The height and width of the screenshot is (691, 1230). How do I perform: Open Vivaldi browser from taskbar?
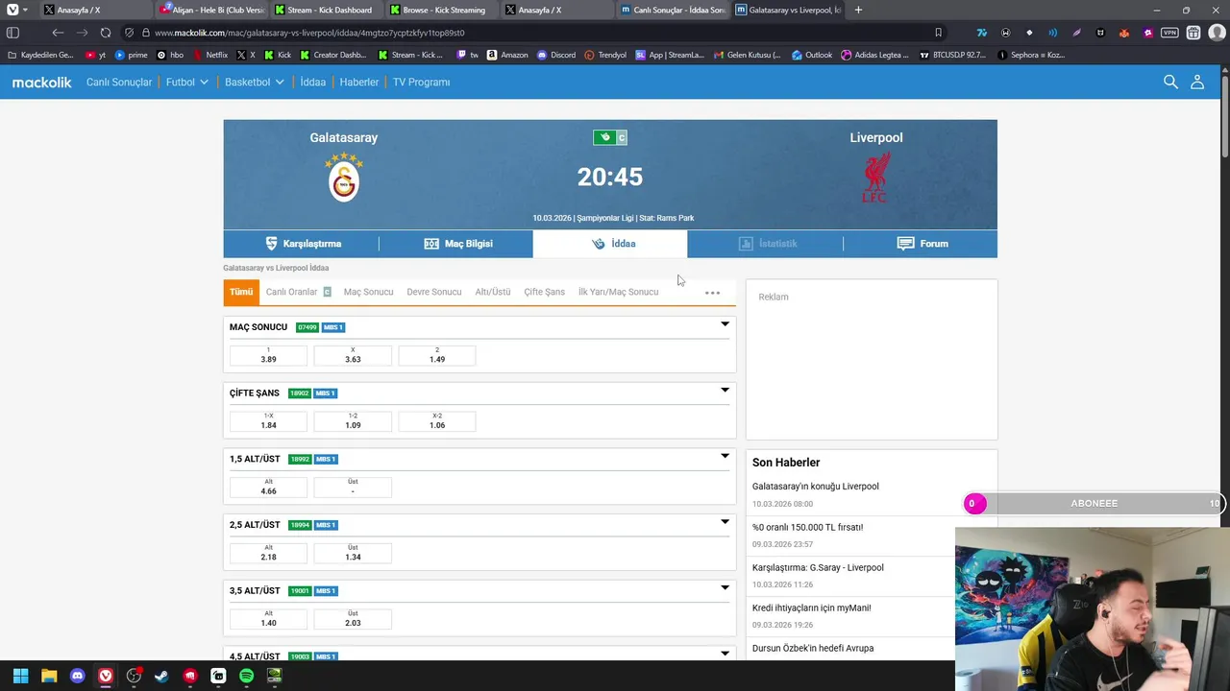(x=106, y=676)
